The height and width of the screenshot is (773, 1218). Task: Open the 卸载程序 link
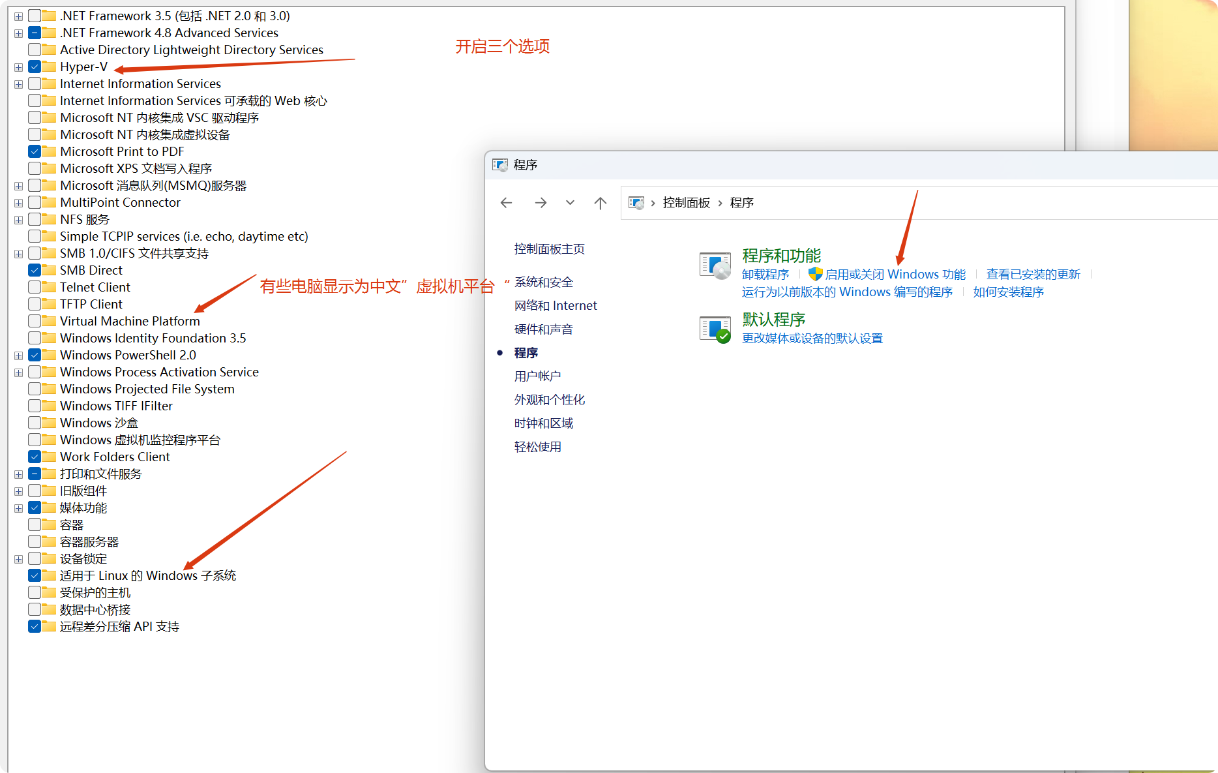[x=765, y=274]
